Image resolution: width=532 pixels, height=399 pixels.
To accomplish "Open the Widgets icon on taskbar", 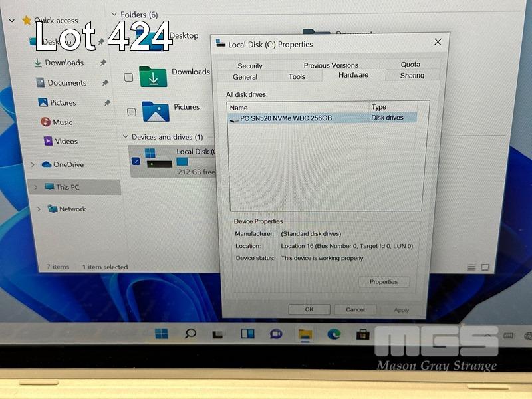I will 247,334.
